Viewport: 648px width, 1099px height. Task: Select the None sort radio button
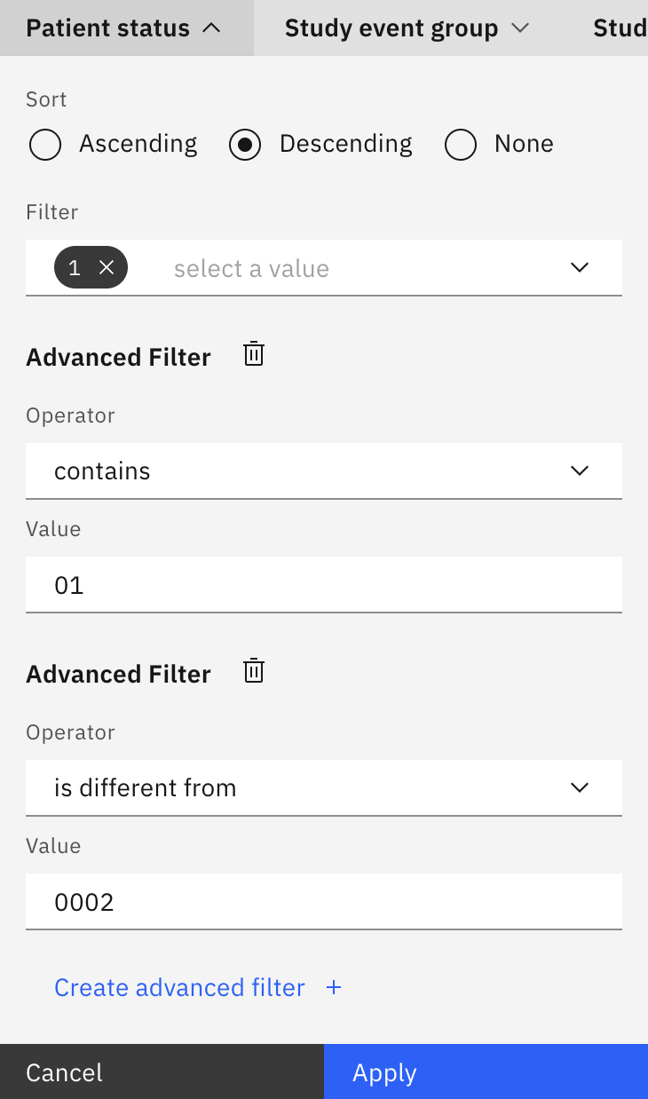tap(461, 145)
